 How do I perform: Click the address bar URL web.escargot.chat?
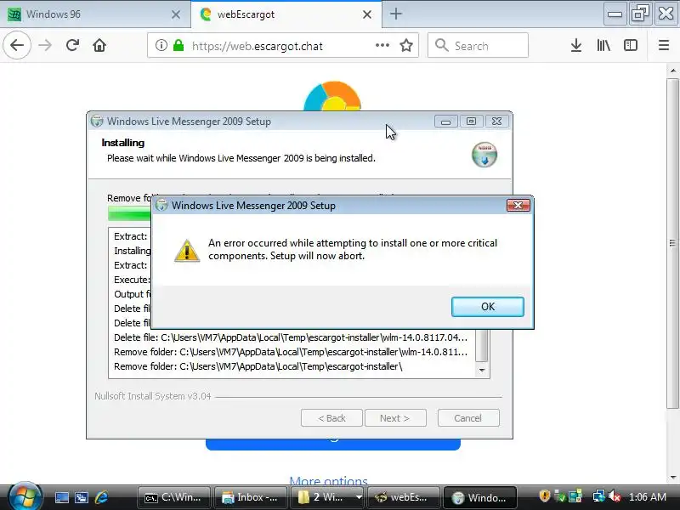pos(258,46)
